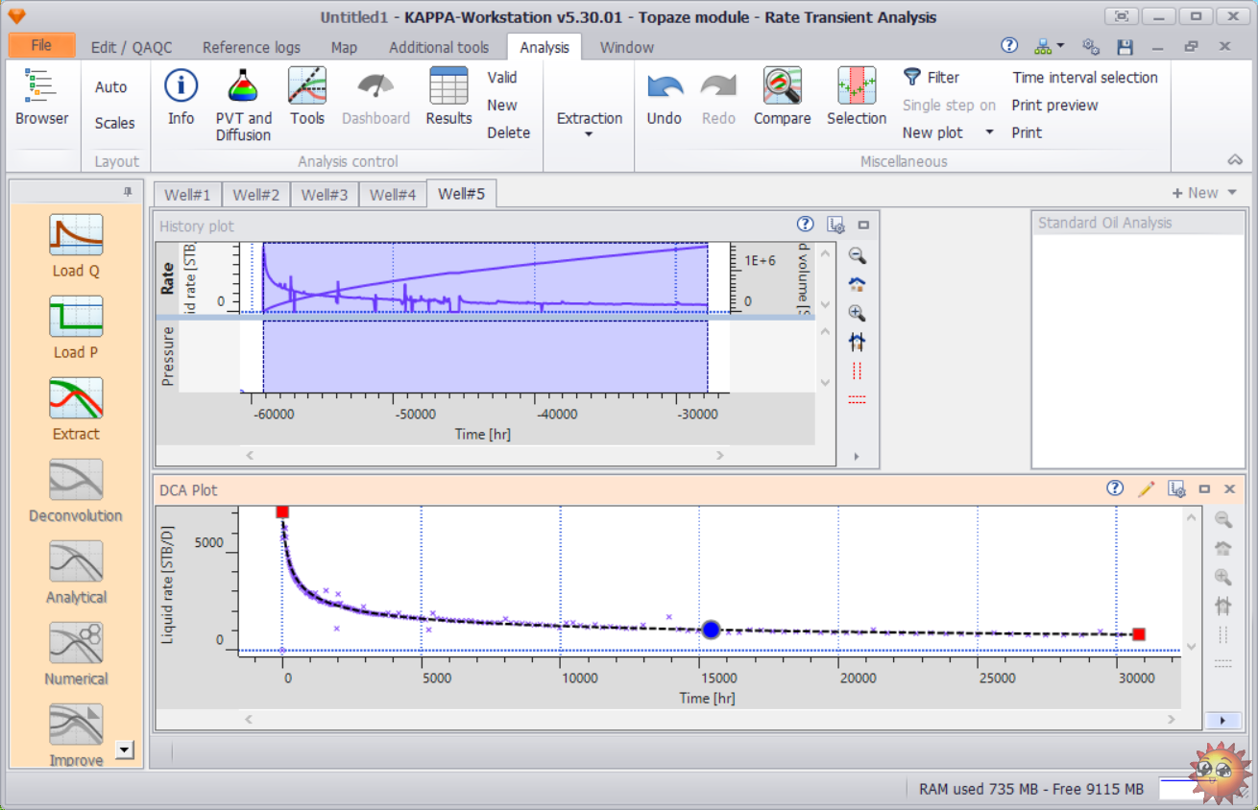Zoom out on the History plot
Viewport: 1258px width, 810px height.
858,256
